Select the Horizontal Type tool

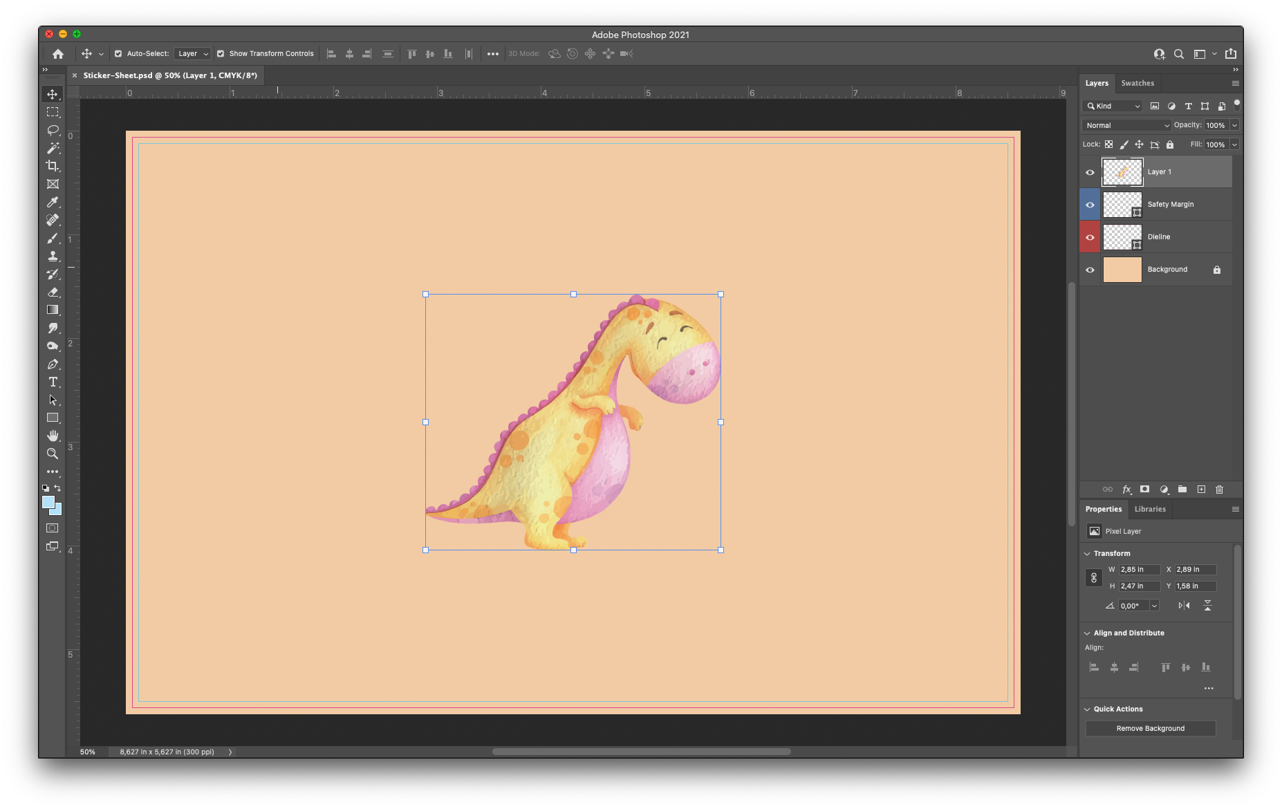coord(53,382)
